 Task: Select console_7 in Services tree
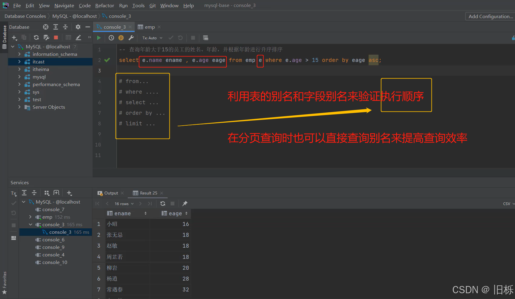point(53,209)
